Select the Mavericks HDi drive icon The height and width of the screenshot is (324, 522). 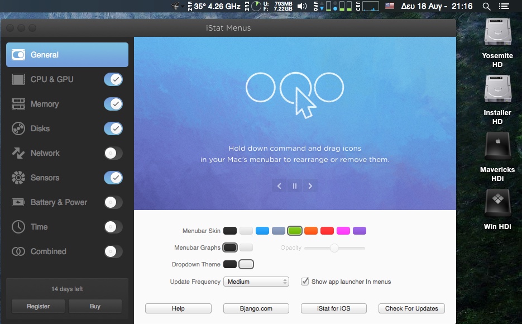(x=497, y=146)
